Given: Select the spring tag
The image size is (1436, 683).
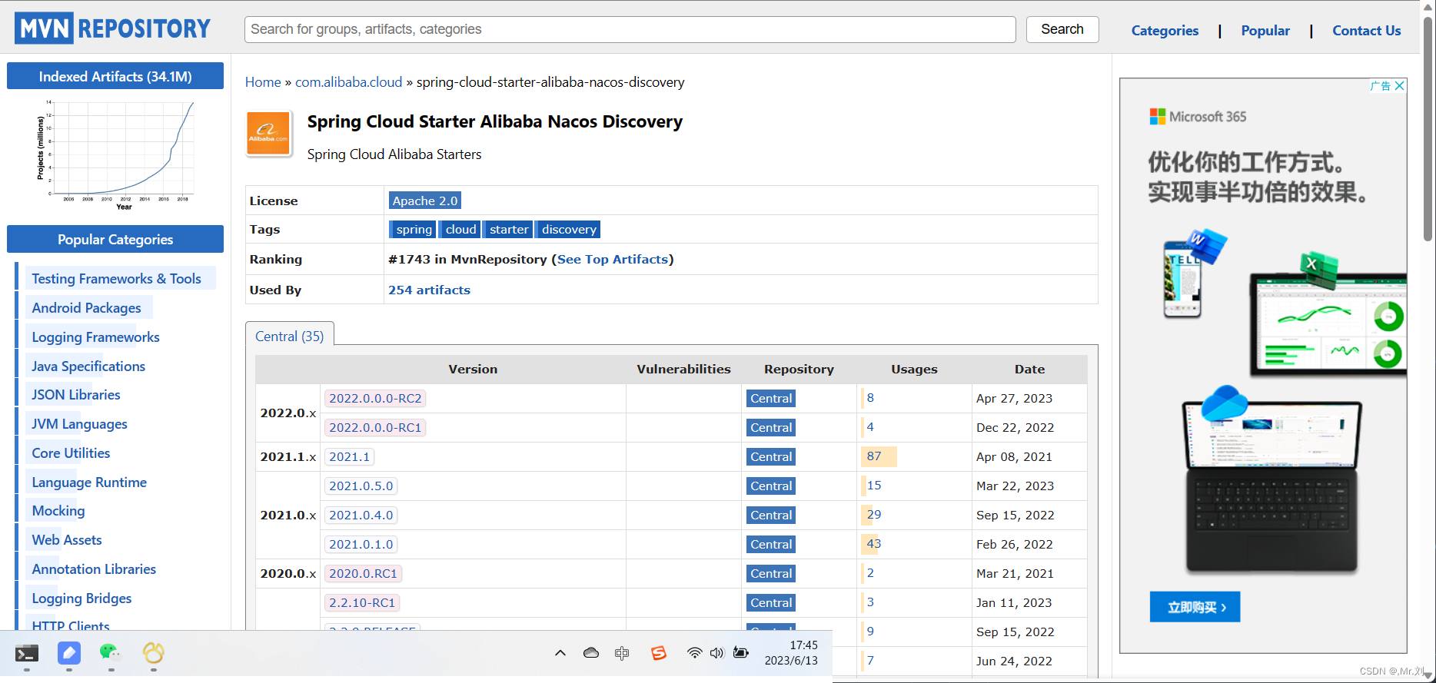Looking at the screenshot, I should [x=414, y=229].
